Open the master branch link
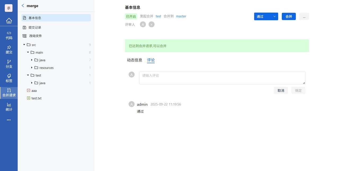 [181, 16]
